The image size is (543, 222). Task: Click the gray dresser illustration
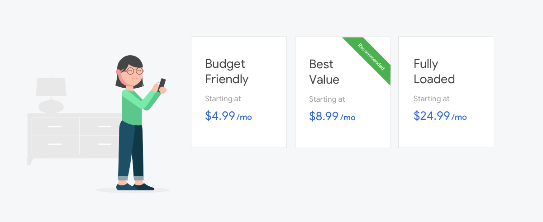72,138
